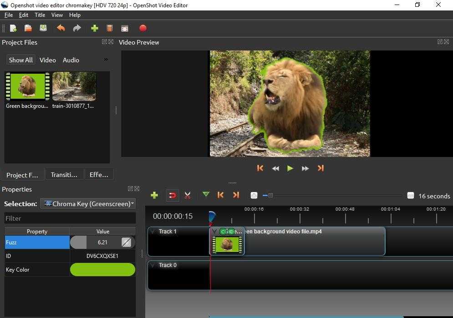Select the train background thumbnail
The image size is (453, 318).
[74, 86]
